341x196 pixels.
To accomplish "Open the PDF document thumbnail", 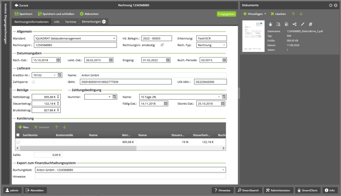I will [x=253, y=36].
